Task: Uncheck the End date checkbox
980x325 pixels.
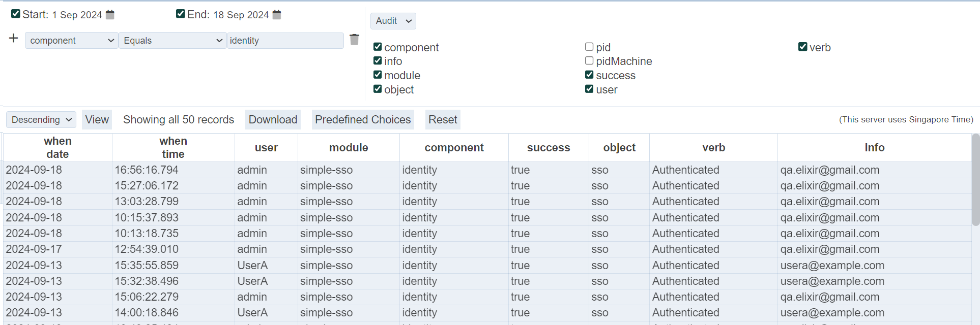Action: coord(181,14)
